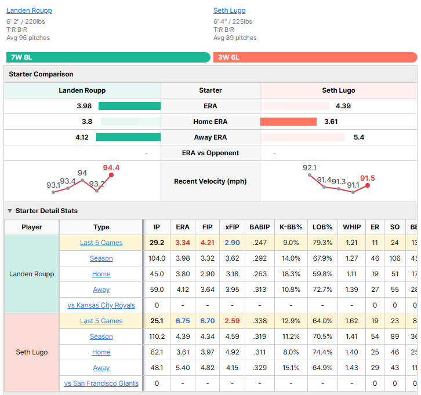Click the 92.1 velocity point for Lugo
The width and height of the screenshot is (421, 395).
(310, 175)
